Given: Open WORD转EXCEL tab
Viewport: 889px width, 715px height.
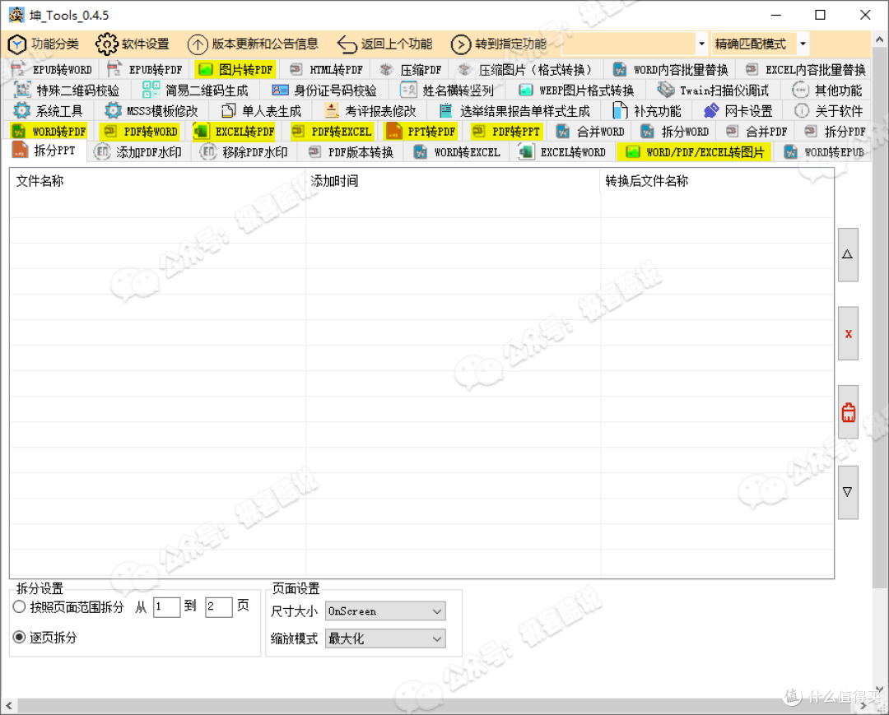Looking at the screenshot, I should pyautogui.click(x=457, y=152).
